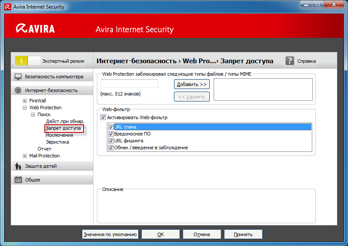Click the AVIRA logo in red banner
Image resolution: width=348 pixels, height=246 pixels.
[35, 28]
